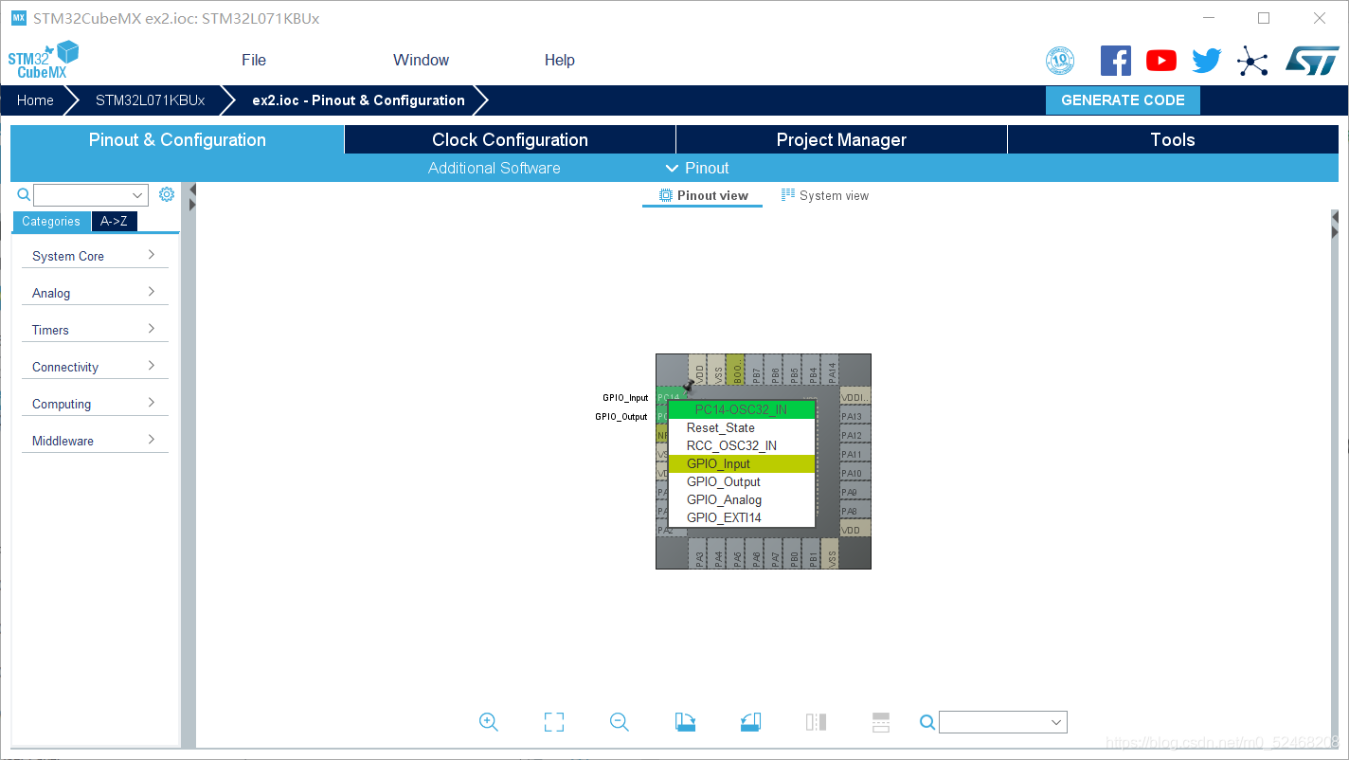1349x760 pixels.
Task: Expand the Computing category
Action: click(x=95, y=404)
